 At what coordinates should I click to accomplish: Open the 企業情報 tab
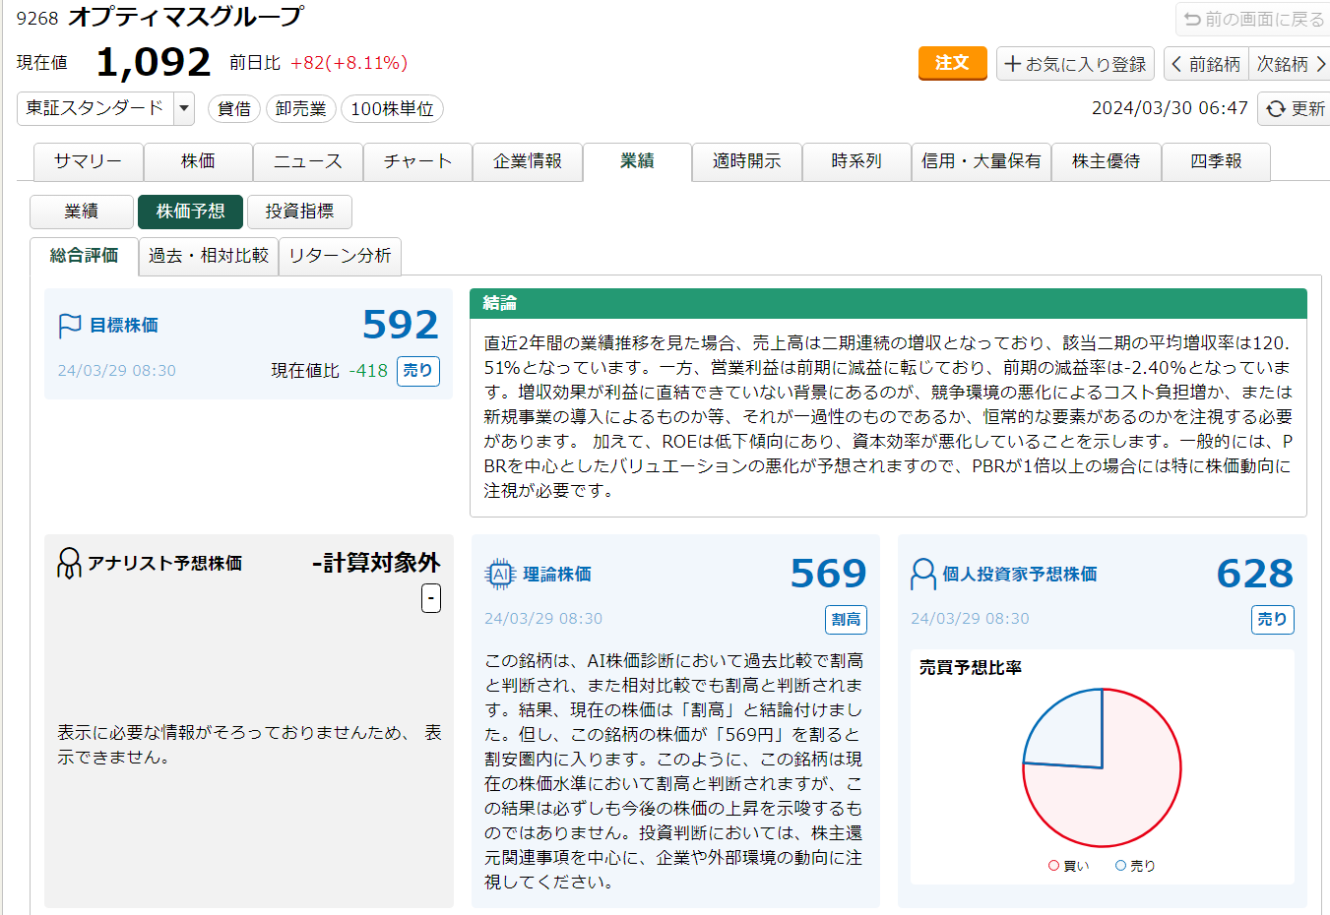528,162
